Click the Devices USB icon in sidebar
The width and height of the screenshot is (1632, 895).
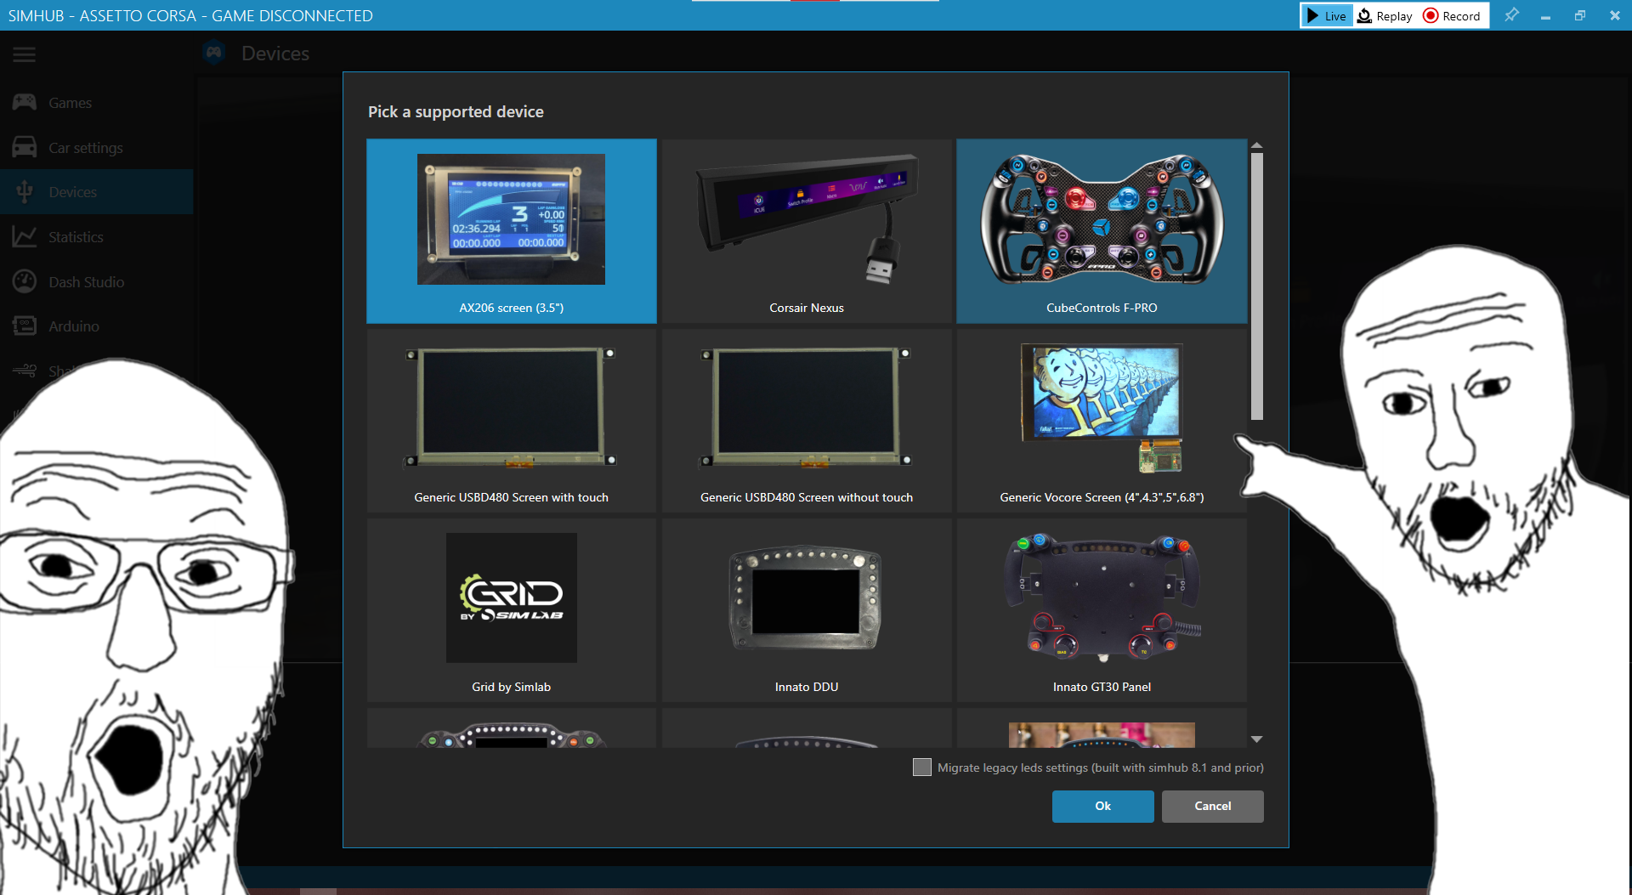25,192
